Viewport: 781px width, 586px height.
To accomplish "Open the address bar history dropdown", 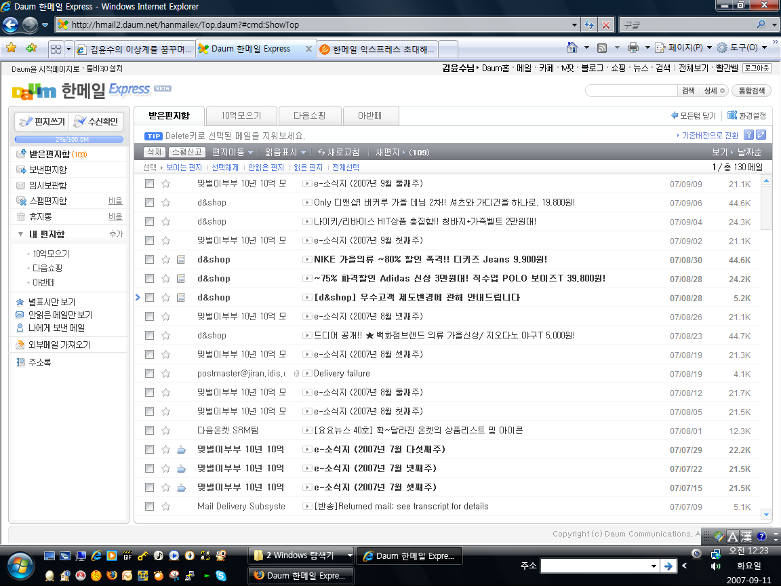I will (574, 25).
